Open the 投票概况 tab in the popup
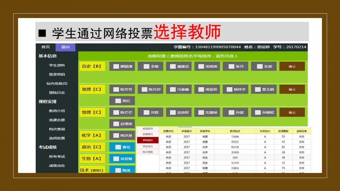The image size is (340, 191). point(148,134)
